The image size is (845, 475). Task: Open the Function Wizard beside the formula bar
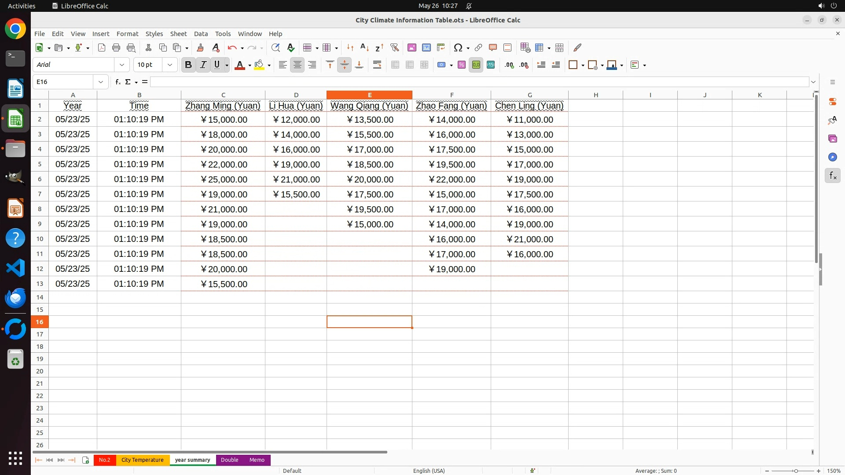pos(118,82)
